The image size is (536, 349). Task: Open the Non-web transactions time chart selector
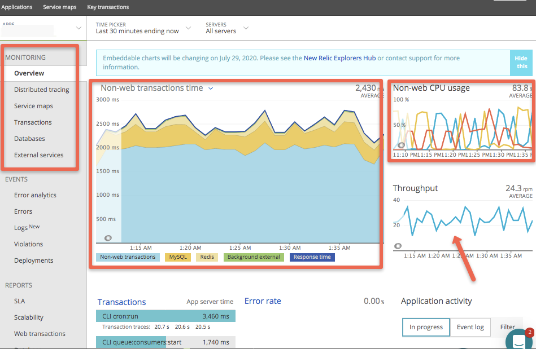[x=210, y=89]
